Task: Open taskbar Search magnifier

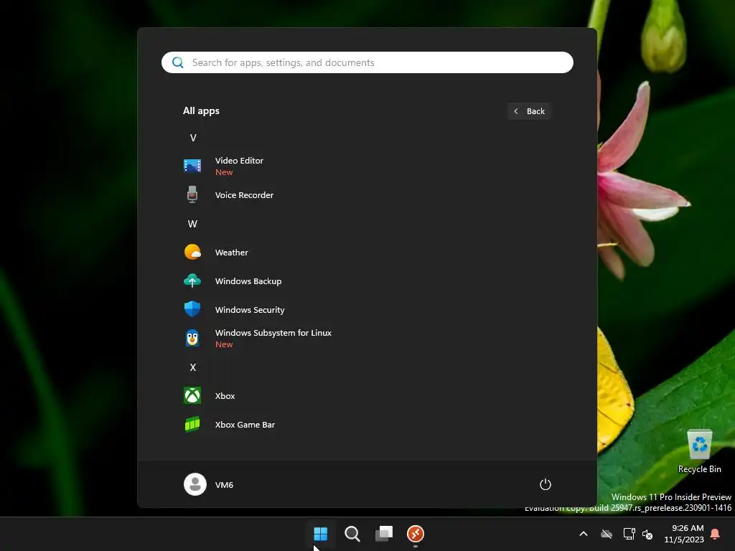Action: (352, 534)
